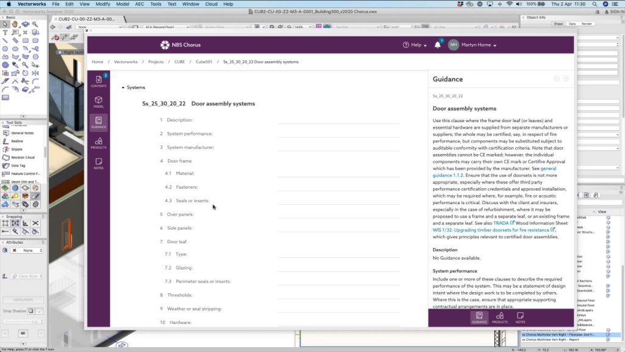Open Martyn Horne user menu
Image resolution: width=625 pixels, height=352 pixels.
click(x=473, y=45)
